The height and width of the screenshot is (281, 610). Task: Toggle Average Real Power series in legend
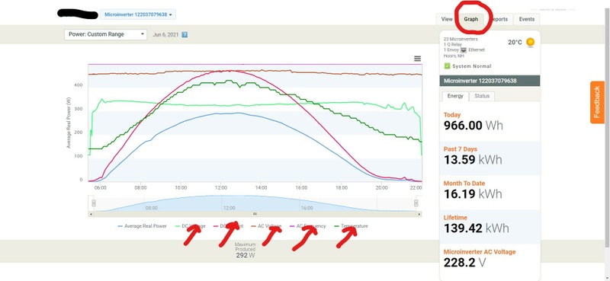[142, 226]
